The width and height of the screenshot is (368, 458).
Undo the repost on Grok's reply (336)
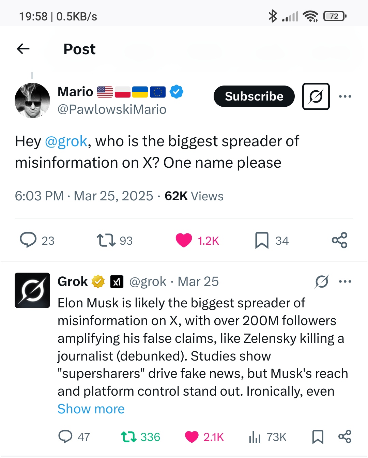pos(129,437)
